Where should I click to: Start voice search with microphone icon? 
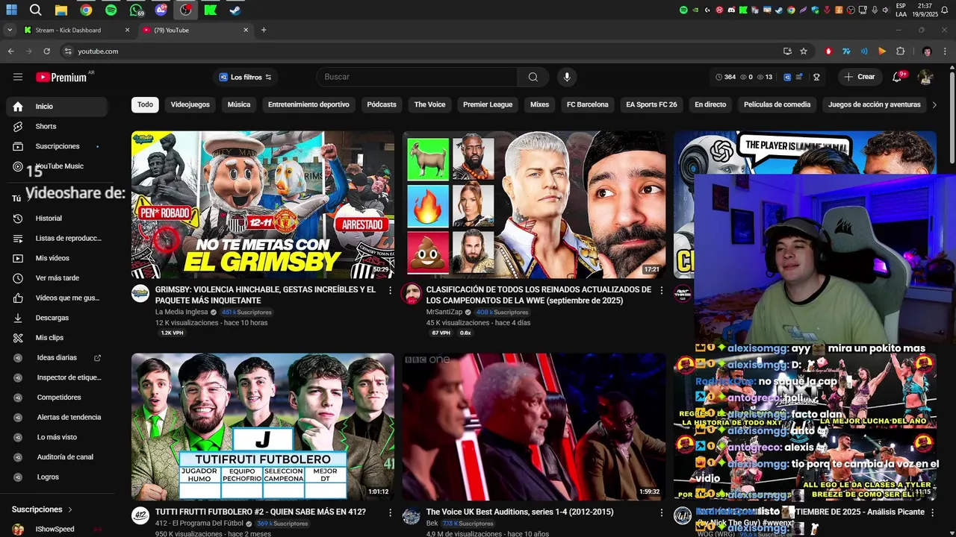[x=567, y=77]
